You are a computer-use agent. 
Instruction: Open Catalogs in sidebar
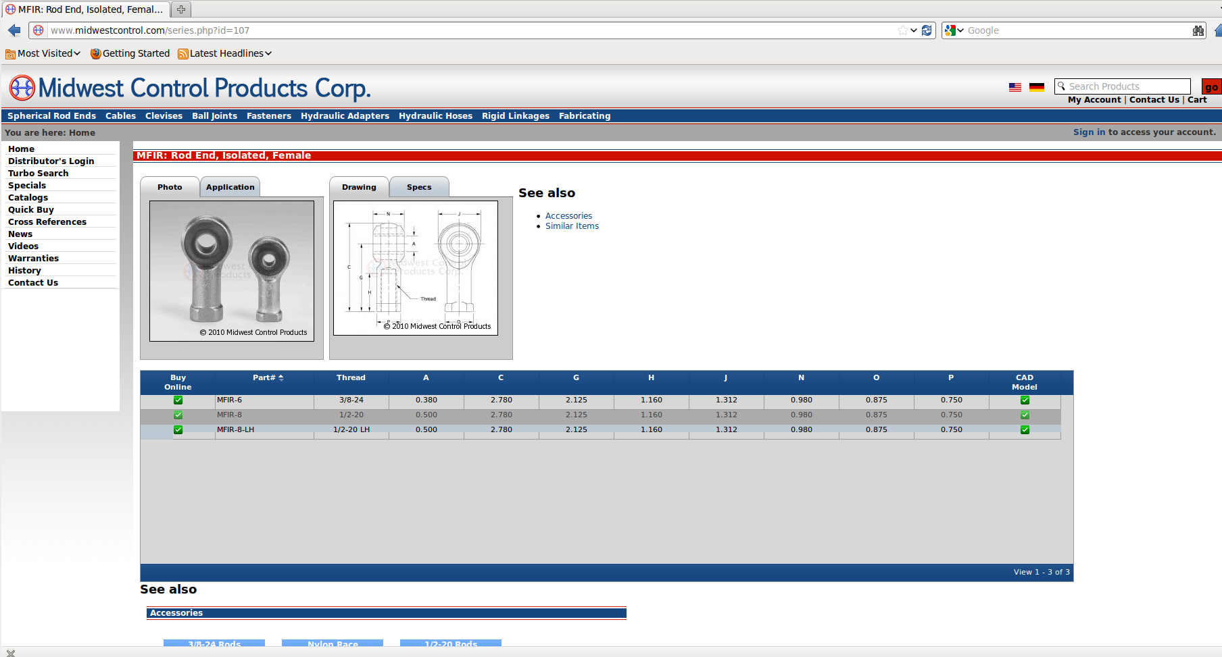pyautogui.click(x=28, y=198)
